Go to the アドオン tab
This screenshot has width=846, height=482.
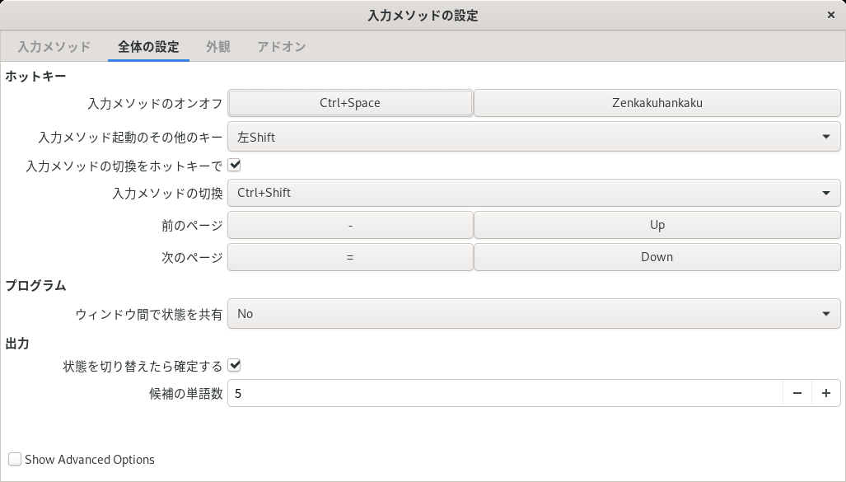[x=282, y=46]
